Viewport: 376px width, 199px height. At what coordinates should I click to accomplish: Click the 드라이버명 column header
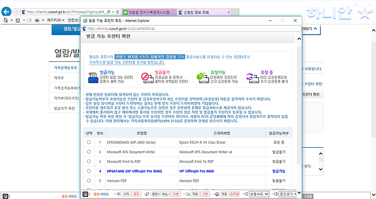222,133
